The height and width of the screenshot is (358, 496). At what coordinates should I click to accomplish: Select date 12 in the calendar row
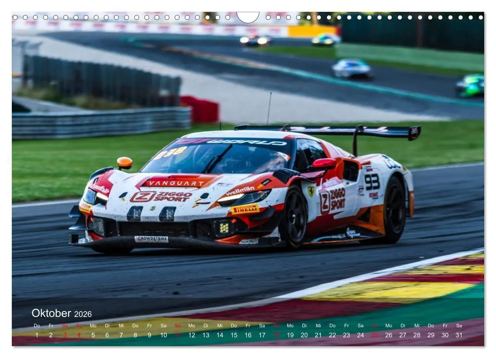(x=192, y=335)
